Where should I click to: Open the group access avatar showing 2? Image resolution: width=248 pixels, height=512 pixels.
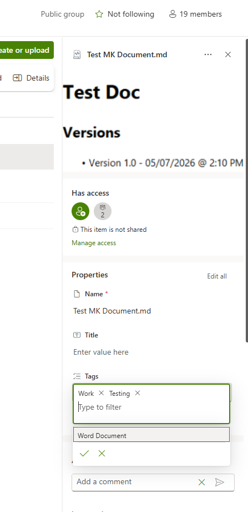[103, 211]
